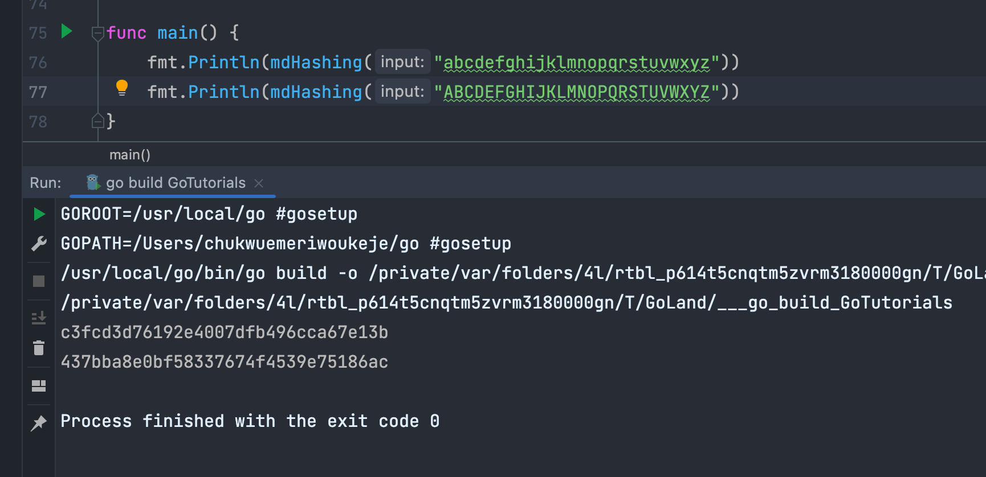Click the gopher icon on the run tab
This screenshot has width=986, height=477.
(93, 183)
